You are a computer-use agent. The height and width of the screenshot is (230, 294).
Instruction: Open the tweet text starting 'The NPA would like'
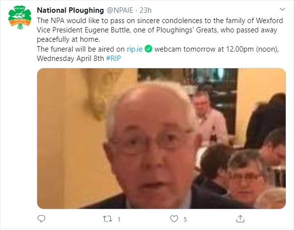[160, 39]
